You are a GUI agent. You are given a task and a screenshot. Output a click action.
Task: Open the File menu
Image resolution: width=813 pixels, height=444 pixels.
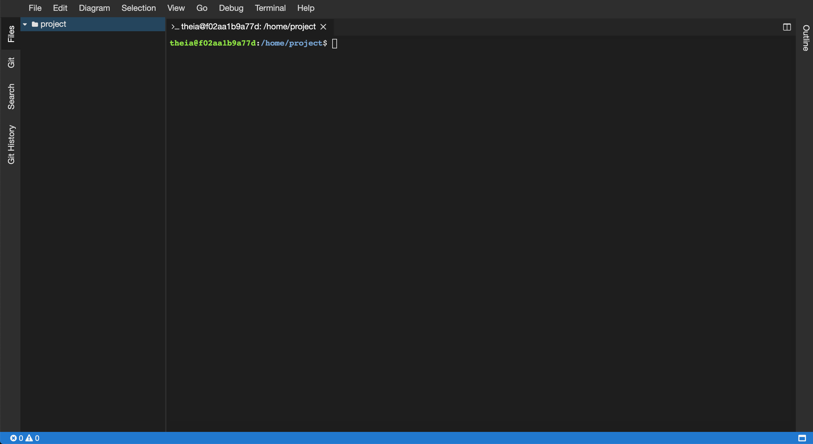[x=35, y=8]
